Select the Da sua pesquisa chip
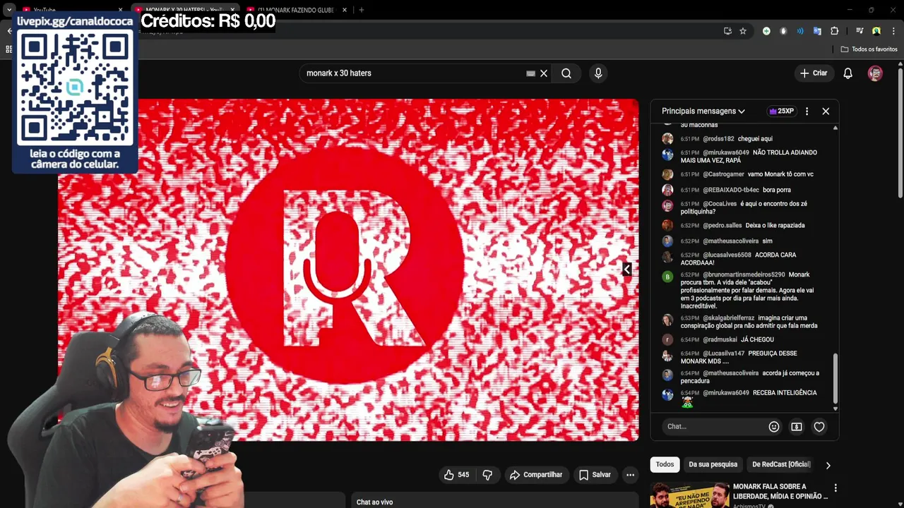This screenshot has width=904, height=508. point(713,464)
